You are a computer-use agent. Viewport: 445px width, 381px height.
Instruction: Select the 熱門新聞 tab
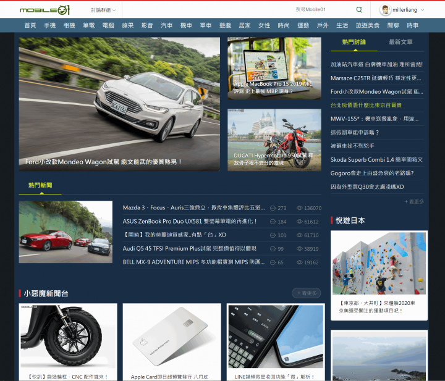click(x=40, y=185)
